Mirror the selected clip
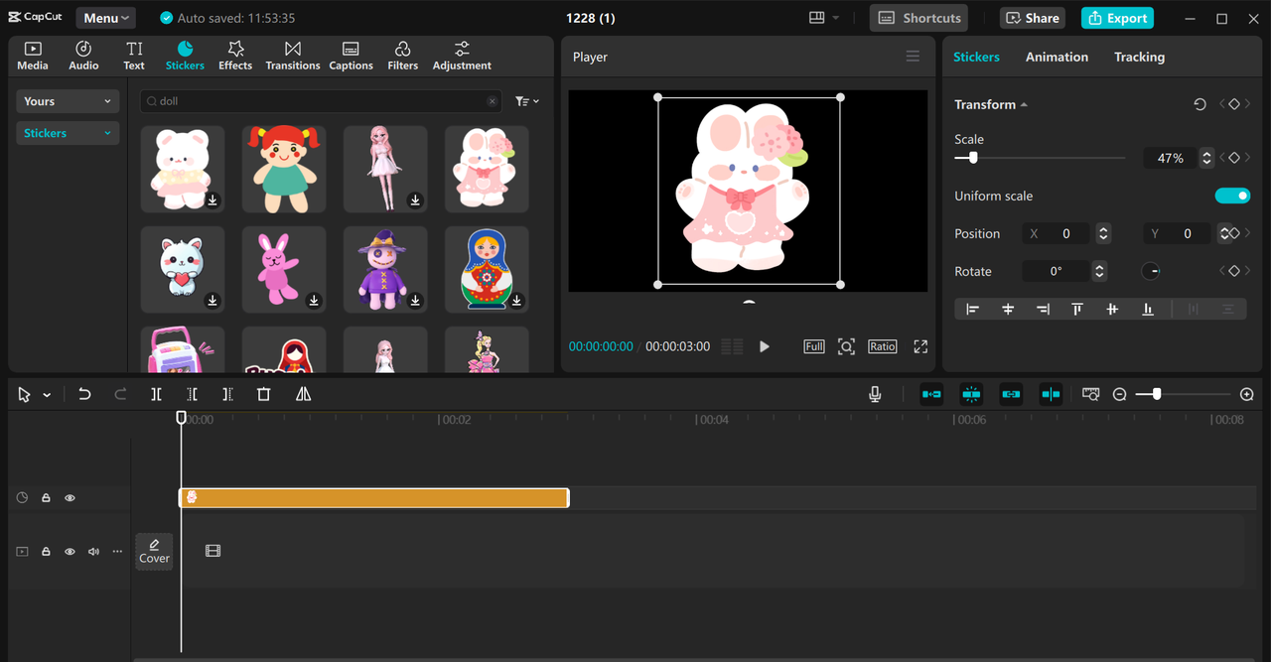1271x662 pixels. [x=303, y=394]
